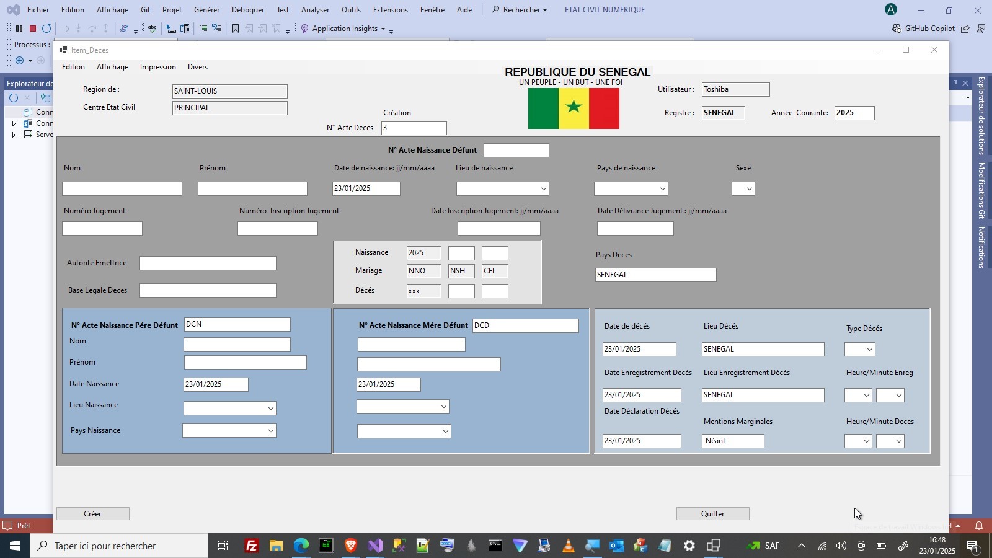The image size is (992, 558).
Task: Comment out selected lines icon in toolbar
Action: pyautogui.click(x=203, y=29)
